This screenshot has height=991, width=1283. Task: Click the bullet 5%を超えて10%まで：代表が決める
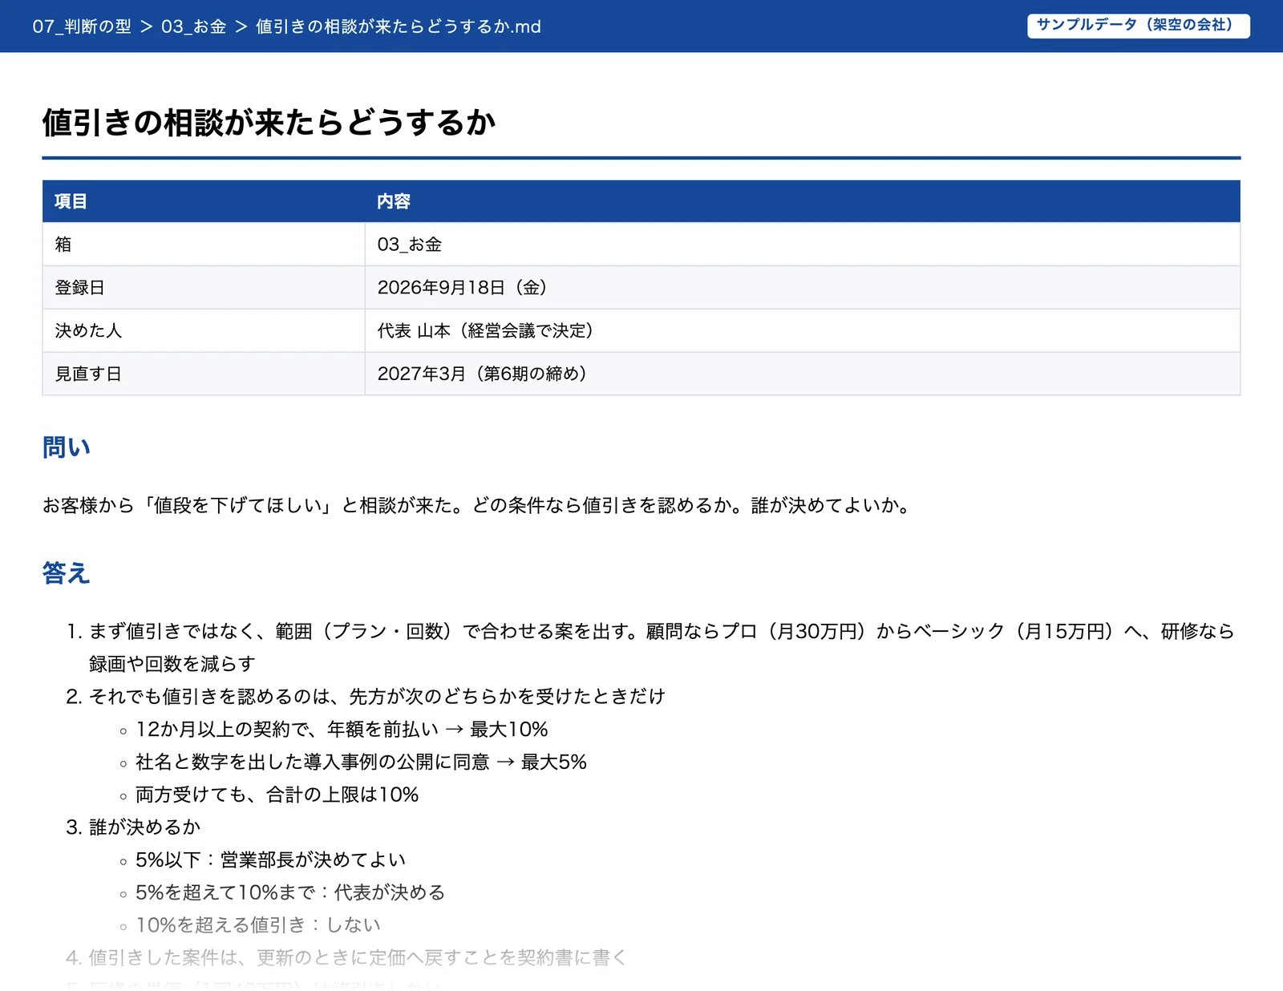[x=290, y=893]
